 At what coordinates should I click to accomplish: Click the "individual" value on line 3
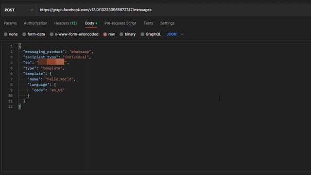click(76, 57)
